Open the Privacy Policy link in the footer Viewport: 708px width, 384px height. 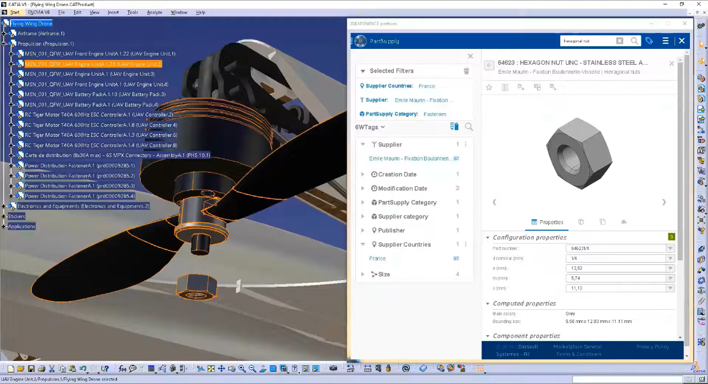(652, 347)
